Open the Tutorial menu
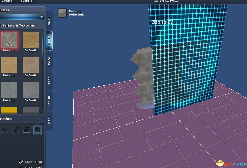The image size is (247, 168). [27, 1]
